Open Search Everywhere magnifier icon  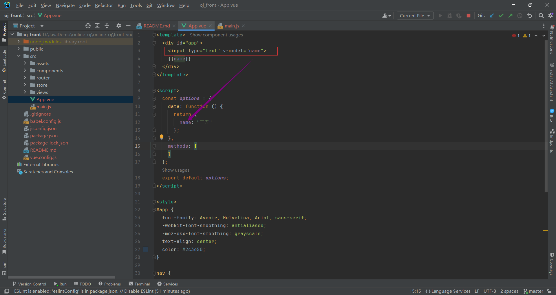pos(541,16)
